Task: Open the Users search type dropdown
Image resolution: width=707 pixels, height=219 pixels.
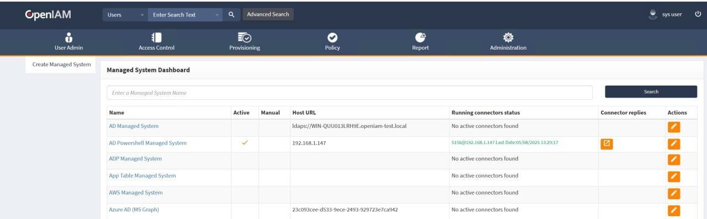Action: click(x=125, y=15)
